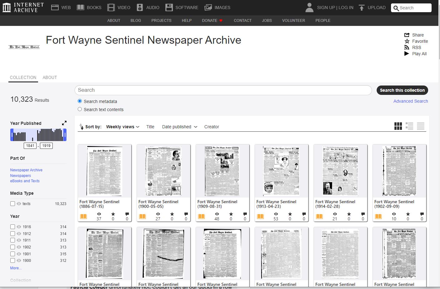Open the Images section icon
Screen dimensions: 440x289
(208, 7)
